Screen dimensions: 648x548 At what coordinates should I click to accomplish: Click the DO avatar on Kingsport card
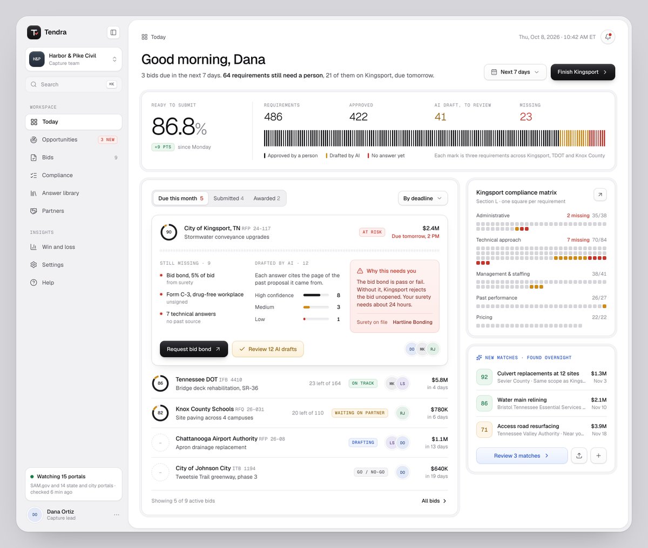[x=412, y=349]
